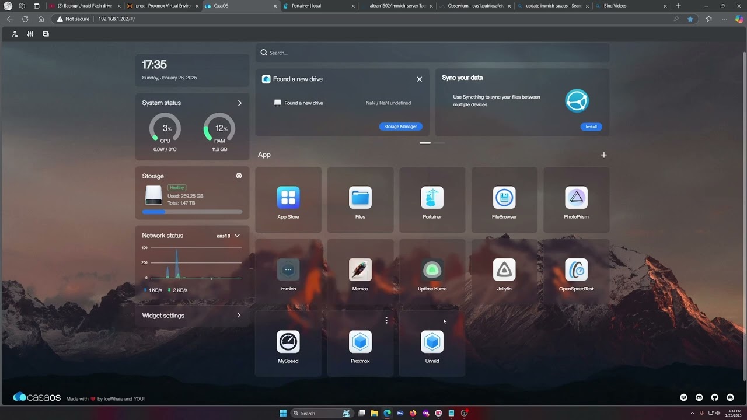Screen dimensions: 747x420
Task: Open a new browser tab
Action: coord(678,6)
